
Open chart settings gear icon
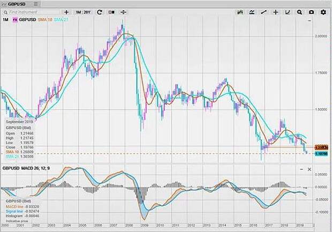click(x=323, y=12)
